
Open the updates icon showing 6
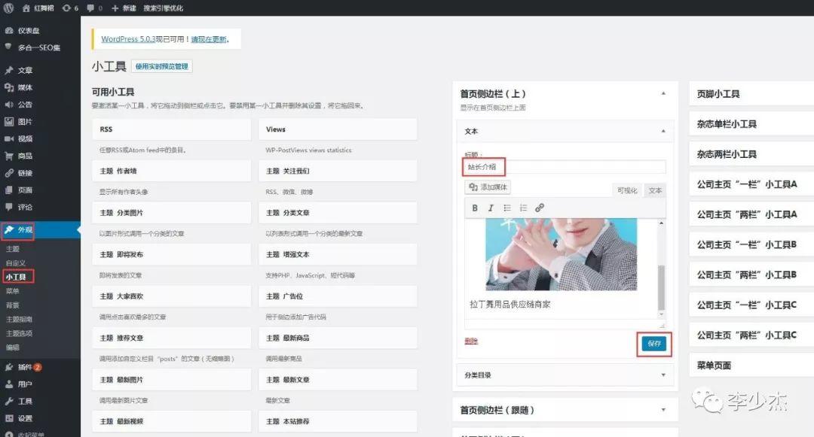[x=70, y=8]
